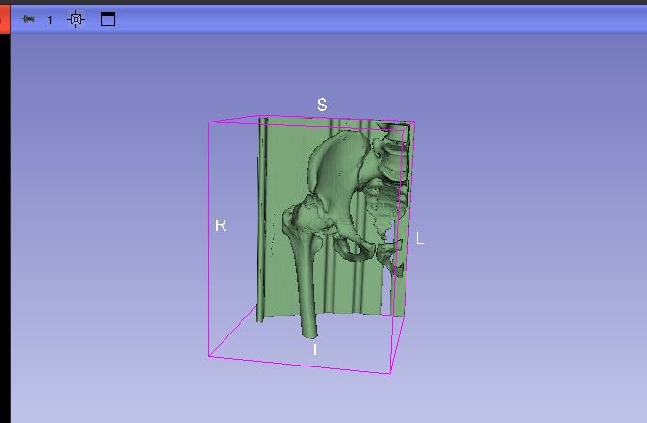Image resolution: width=647 pixels, height=423 pixels.
Task: Click the 'I' inferior orientation label
Action: pyautogui.click(x=315, y=350)
